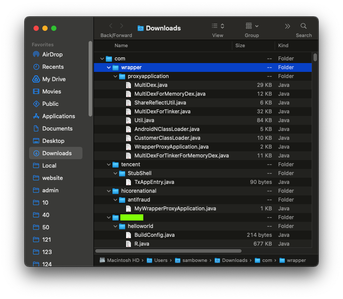
Task: Open the list View switcher
Action: point(218,26)
